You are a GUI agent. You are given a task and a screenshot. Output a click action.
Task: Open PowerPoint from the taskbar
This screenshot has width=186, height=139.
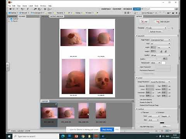point(76,136)
